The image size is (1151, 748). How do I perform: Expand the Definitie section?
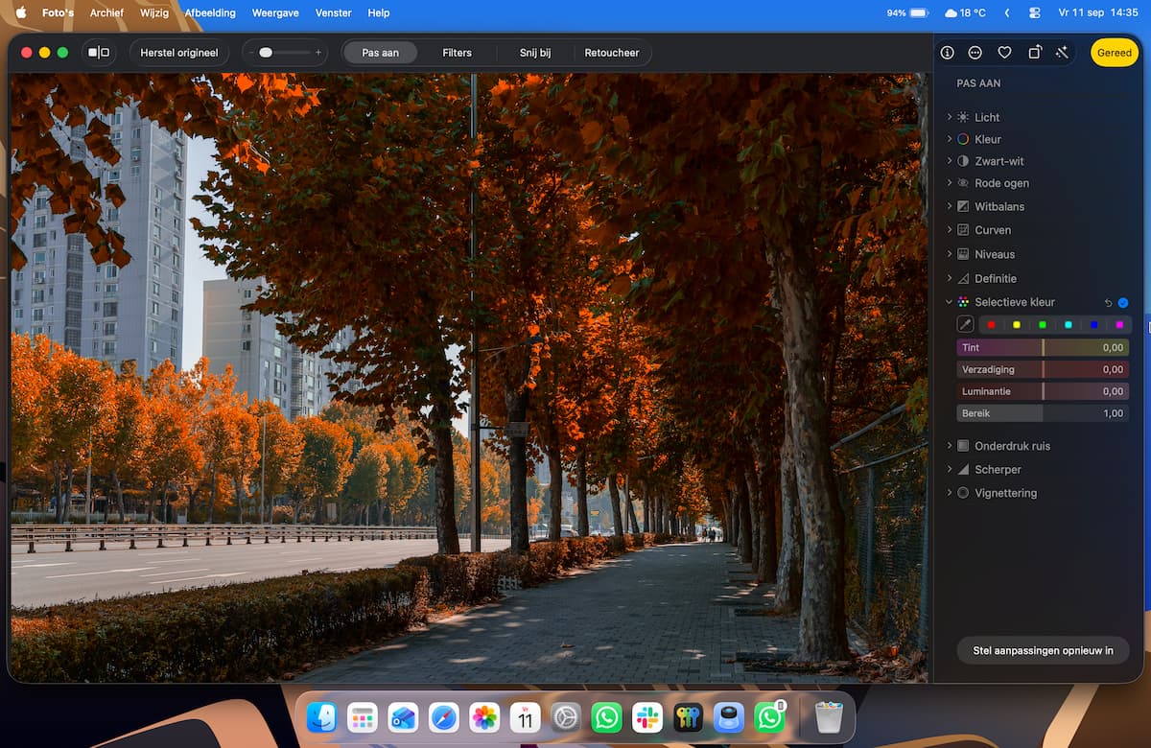[x=950, y=278]
